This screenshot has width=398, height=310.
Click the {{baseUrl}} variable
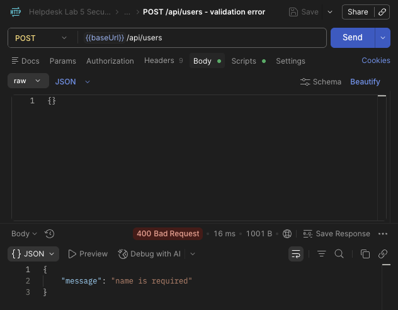point(105,38)
